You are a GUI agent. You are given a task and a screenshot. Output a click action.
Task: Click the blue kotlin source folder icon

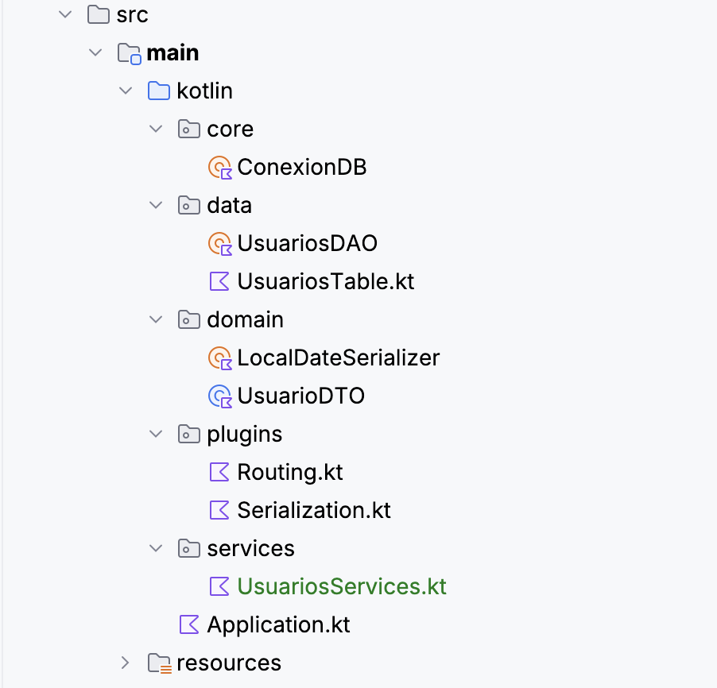click(x=159, y=91)
